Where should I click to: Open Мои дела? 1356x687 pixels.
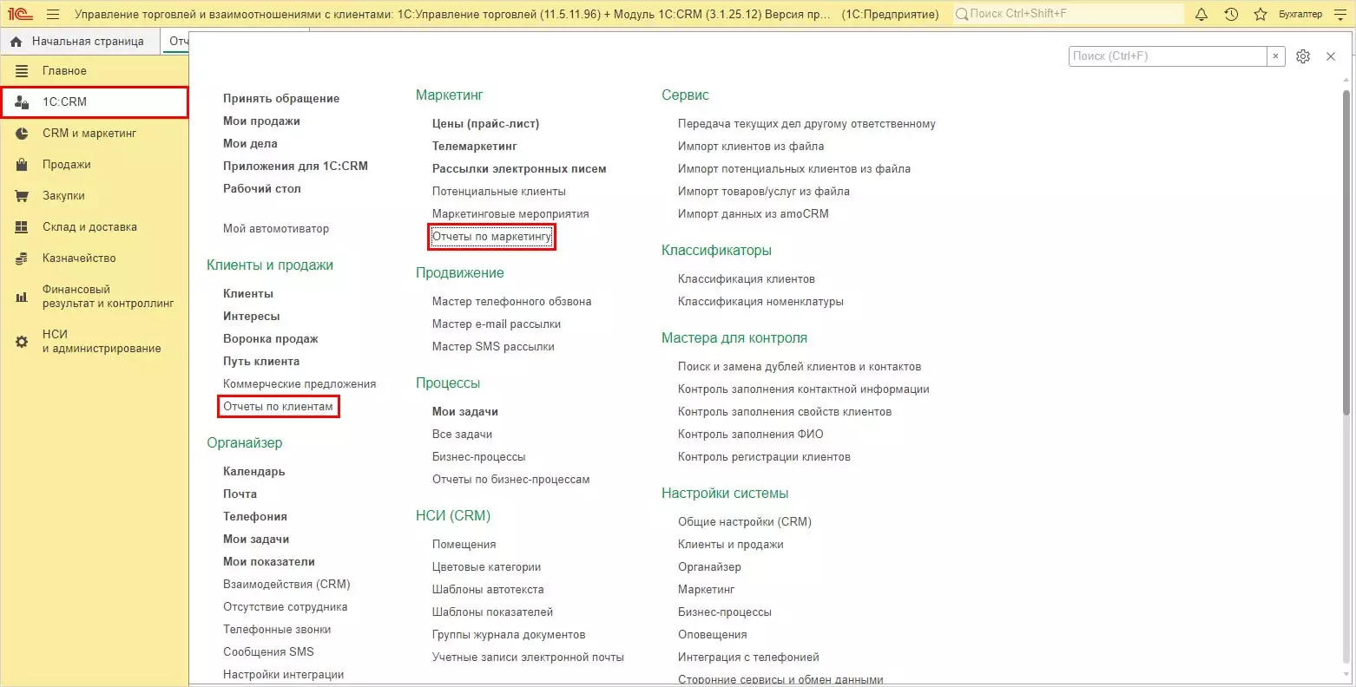[x=250, y=143]
